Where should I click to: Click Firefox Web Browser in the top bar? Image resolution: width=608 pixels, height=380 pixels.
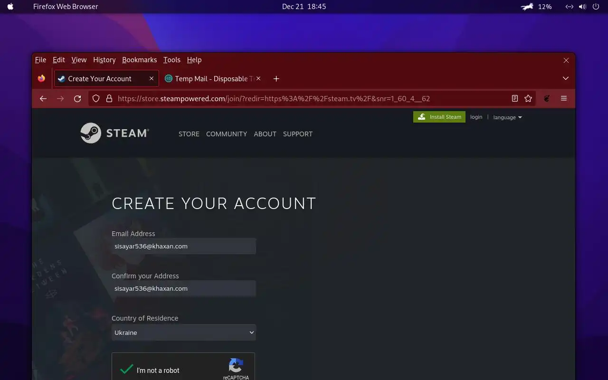pyautogui.click(x=66, y=7)
